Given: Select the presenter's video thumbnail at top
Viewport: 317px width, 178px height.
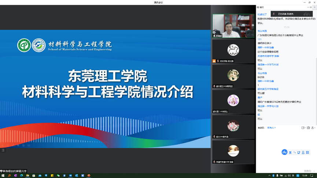Looking at the screenshot, I should click(x=233, y=26).
